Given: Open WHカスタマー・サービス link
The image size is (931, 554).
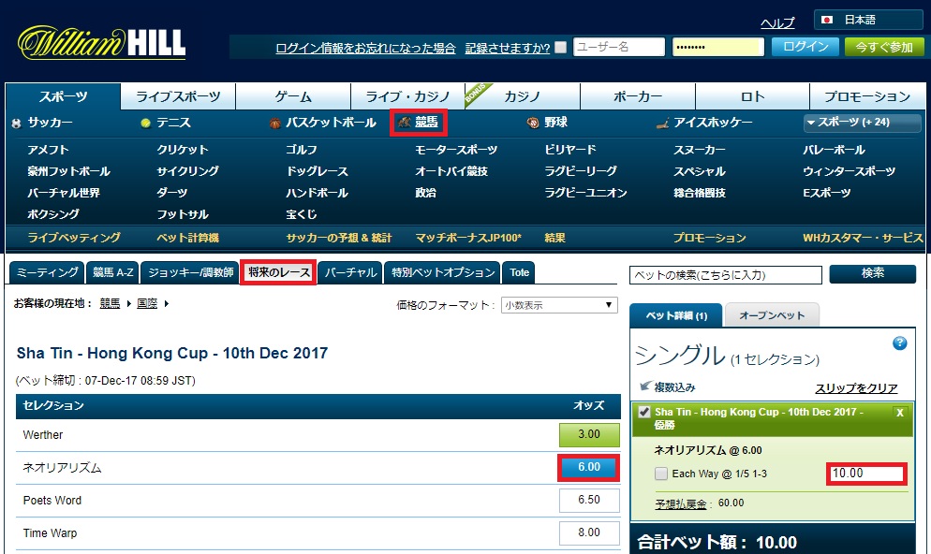Looking at the screenshot, I should click(x=863, y=238).
